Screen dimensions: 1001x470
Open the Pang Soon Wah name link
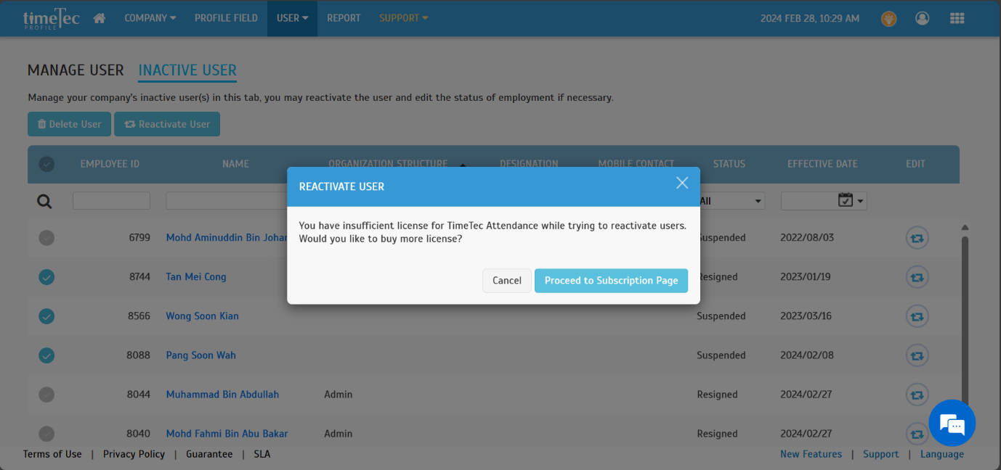point(200,355)
